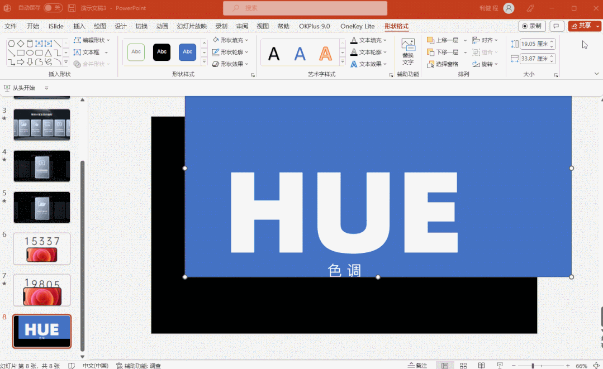Click the 上移一层 bring forward button
The height and width of the screenshot is (369, 603).
point(443,40)
